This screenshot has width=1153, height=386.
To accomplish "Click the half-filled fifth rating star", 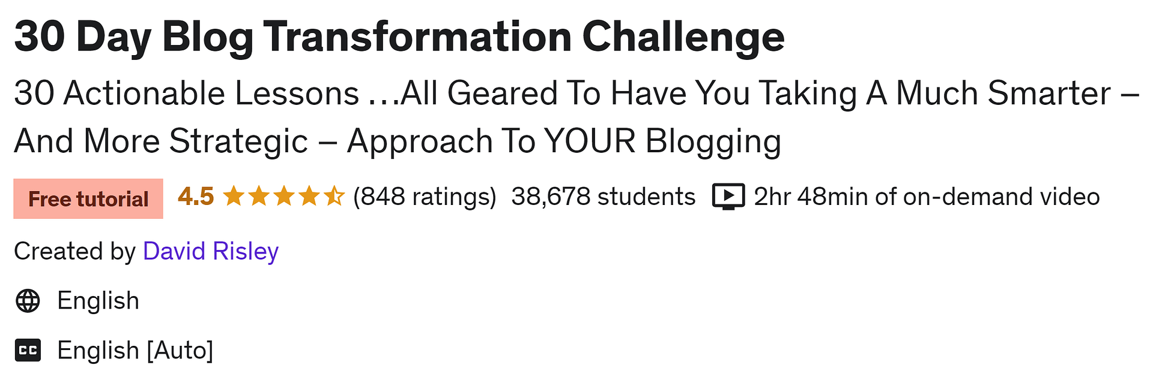I will pyautogui.click(x=334, y=196).
